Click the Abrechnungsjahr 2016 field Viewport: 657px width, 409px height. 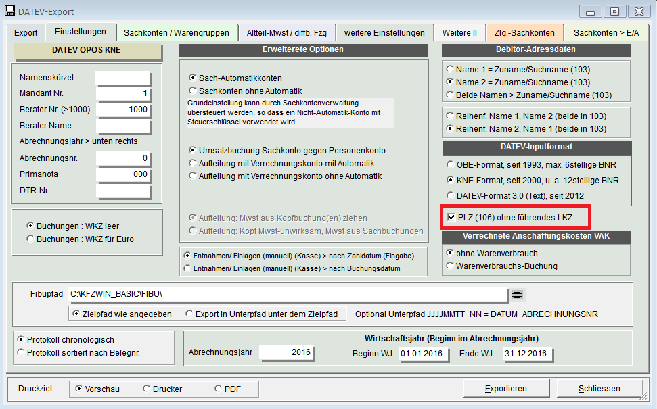pos(286,352)
